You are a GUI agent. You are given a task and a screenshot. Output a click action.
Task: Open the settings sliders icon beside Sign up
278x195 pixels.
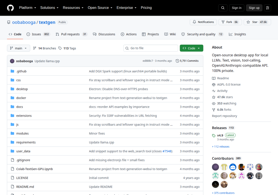[267, 8]
